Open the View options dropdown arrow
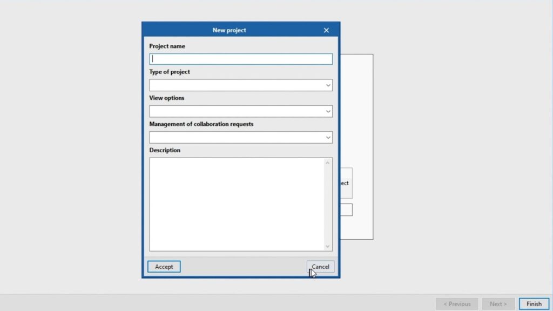The height and width of the screenshot is (311, 553). pyautogui.click(x=328, y=111)
